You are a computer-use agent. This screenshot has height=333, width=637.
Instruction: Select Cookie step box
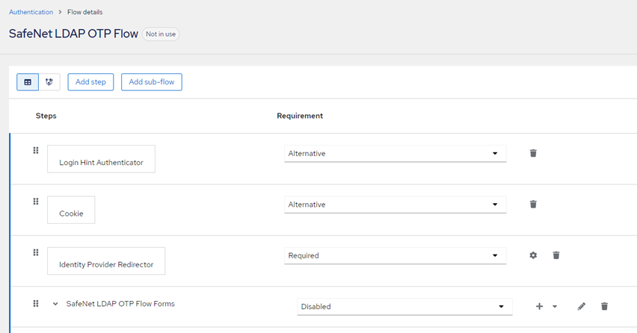pyautogui.click(x=71, y=210)
